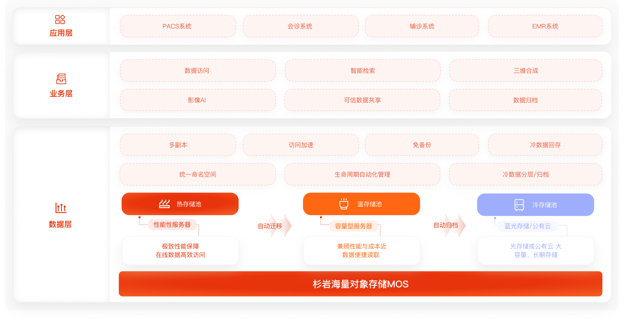This screenshot has height=321, width=624.
Task: Click the 应用层 label
Action: [x=61, y=33]
